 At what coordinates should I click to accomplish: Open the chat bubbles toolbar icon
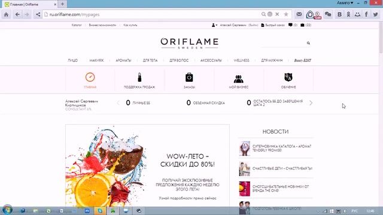(328, 14)
